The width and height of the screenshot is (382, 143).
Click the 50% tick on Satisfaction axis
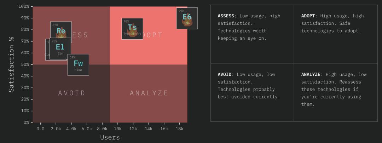tap(24, 64)
